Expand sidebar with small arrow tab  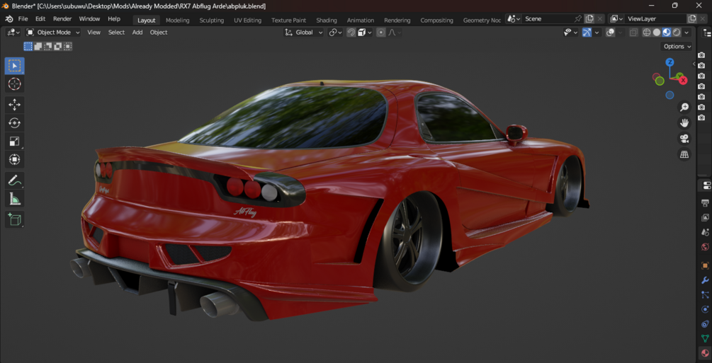point(694,64)
